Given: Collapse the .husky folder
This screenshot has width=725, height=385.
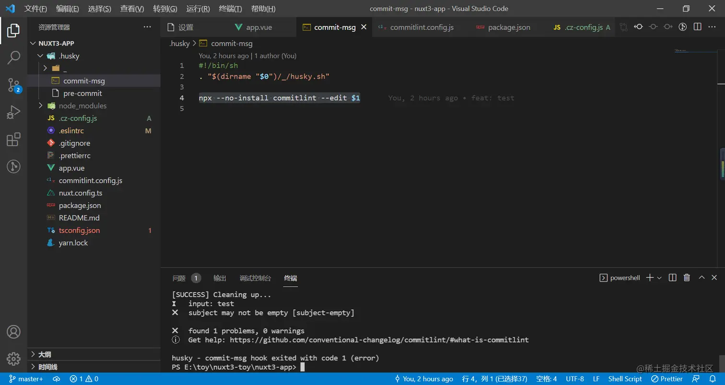Looking at the screenshot, I should coord(40,56).
